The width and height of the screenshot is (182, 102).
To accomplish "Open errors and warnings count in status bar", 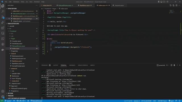I will 21,101.
